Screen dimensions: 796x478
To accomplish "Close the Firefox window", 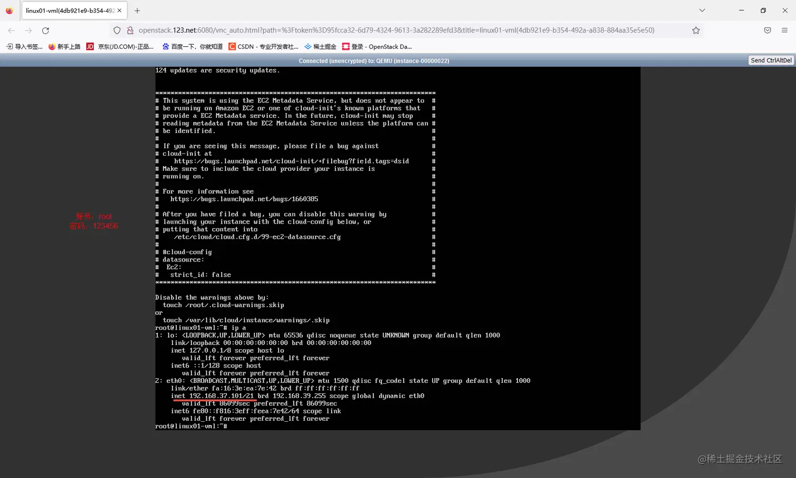I will click(784, 11).
